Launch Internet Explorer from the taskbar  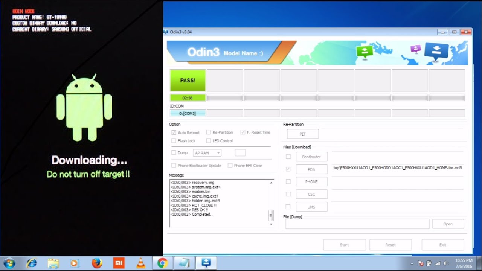pos(32,263)
